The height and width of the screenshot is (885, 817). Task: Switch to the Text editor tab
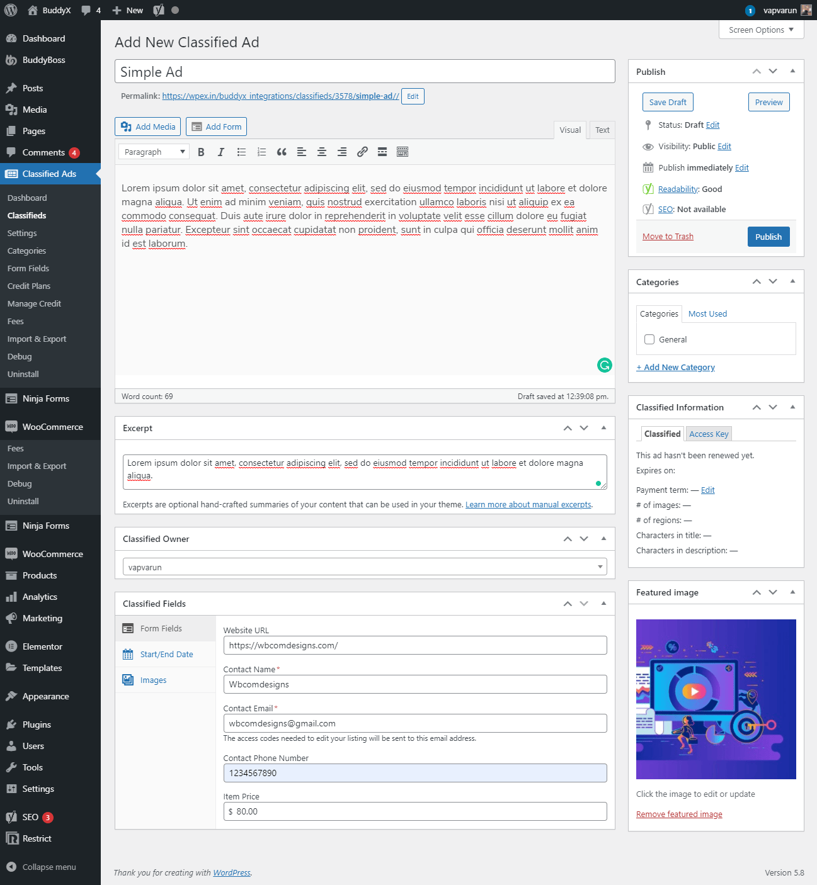pos(602,130)
